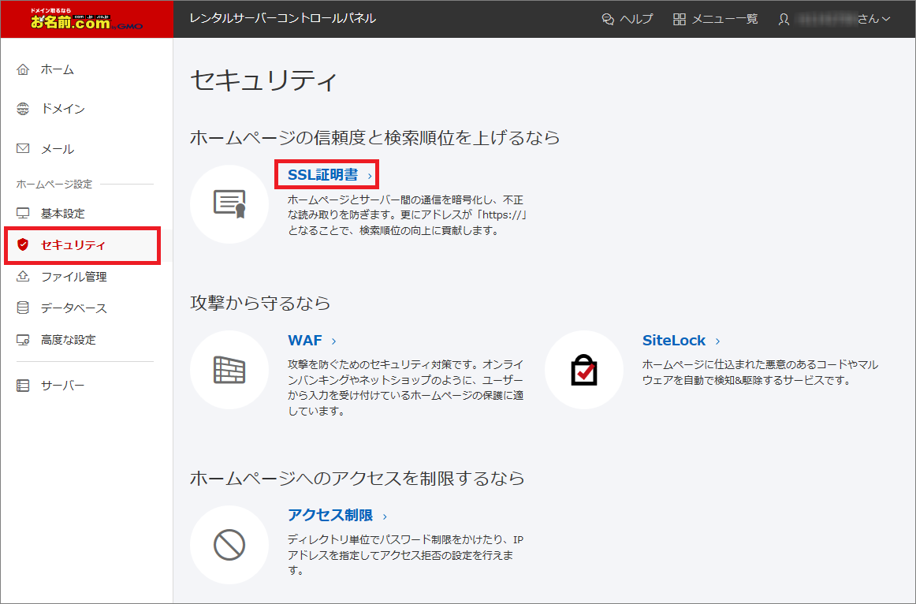Click the WAF firewall brick icon
The height and width of the screenshot is (604, 916).
[229, 369]
